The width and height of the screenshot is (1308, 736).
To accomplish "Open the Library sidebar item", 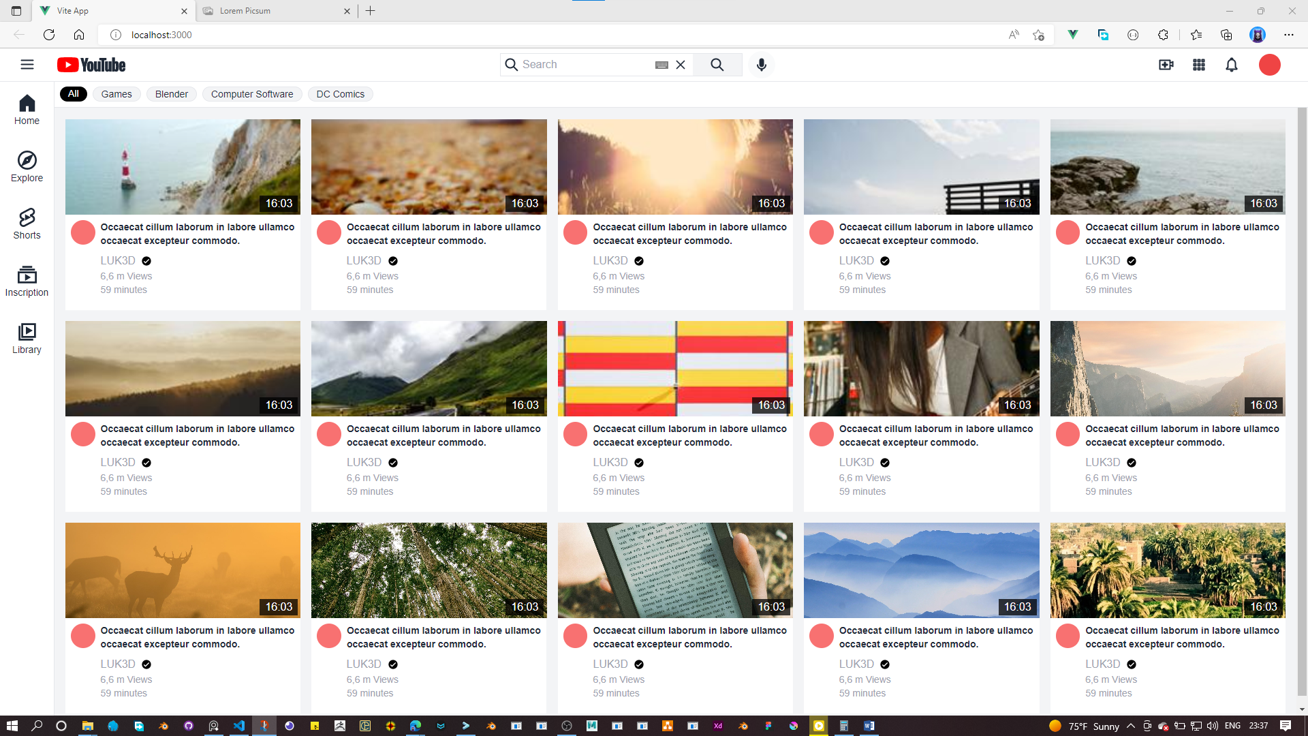I will (27, 339).
